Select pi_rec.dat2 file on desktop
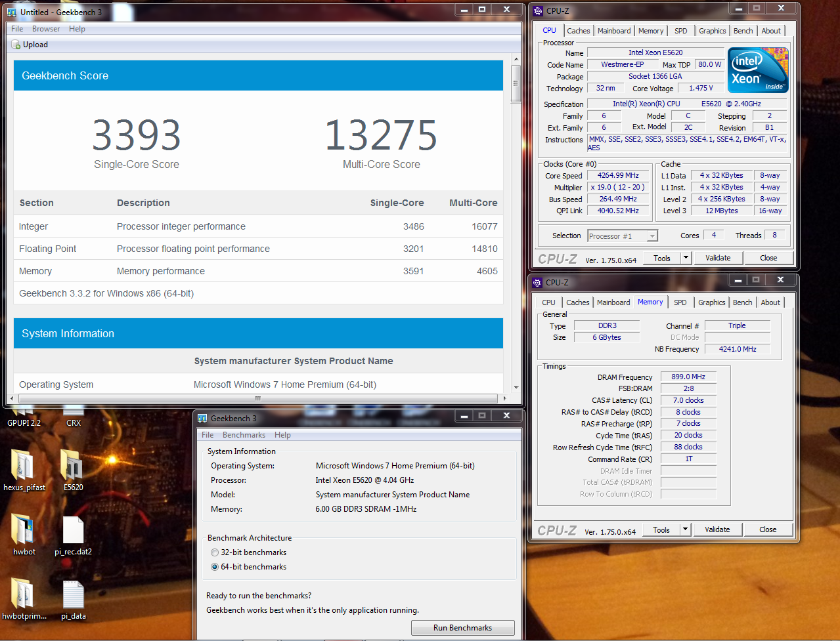This screenshot has height=641, width=840. [x=73, y=529]
